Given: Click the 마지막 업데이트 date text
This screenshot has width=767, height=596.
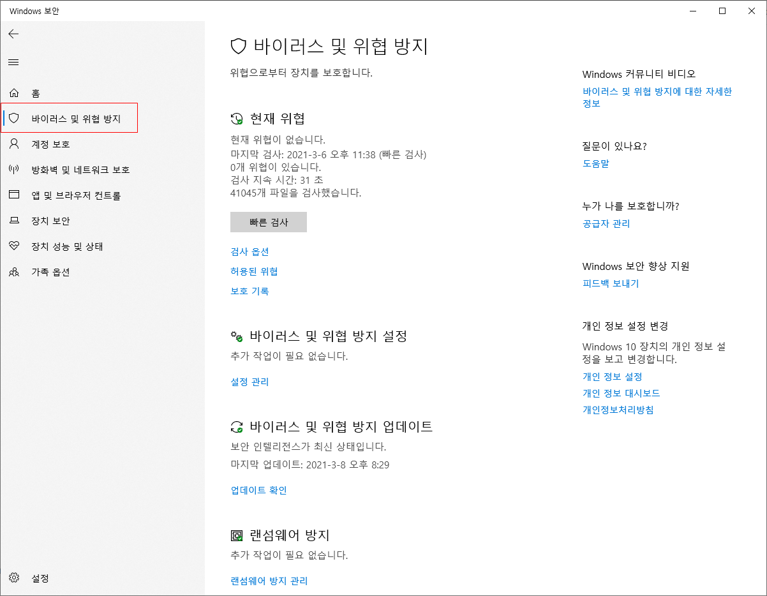Looking at the screenshot, I should (x=310, y=465).
